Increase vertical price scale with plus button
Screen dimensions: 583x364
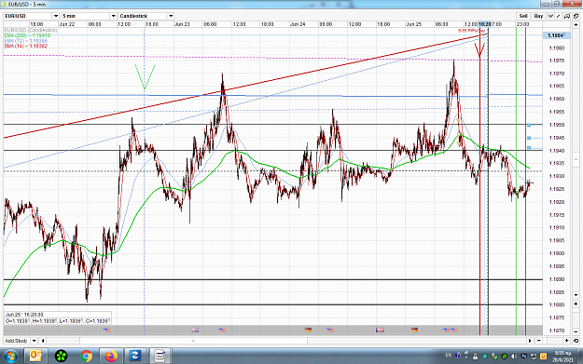[x=576, y=303]
